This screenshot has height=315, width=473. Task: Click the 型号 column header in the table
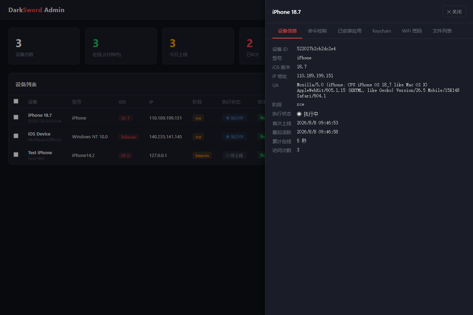tap(77, 102)
